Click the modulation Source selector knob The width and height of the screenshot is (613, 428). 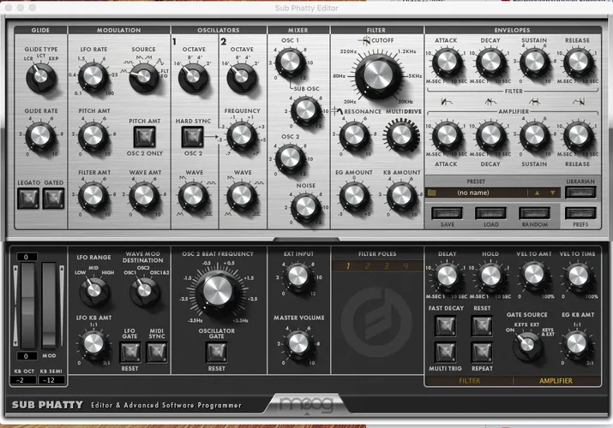(x=143, y=76)
